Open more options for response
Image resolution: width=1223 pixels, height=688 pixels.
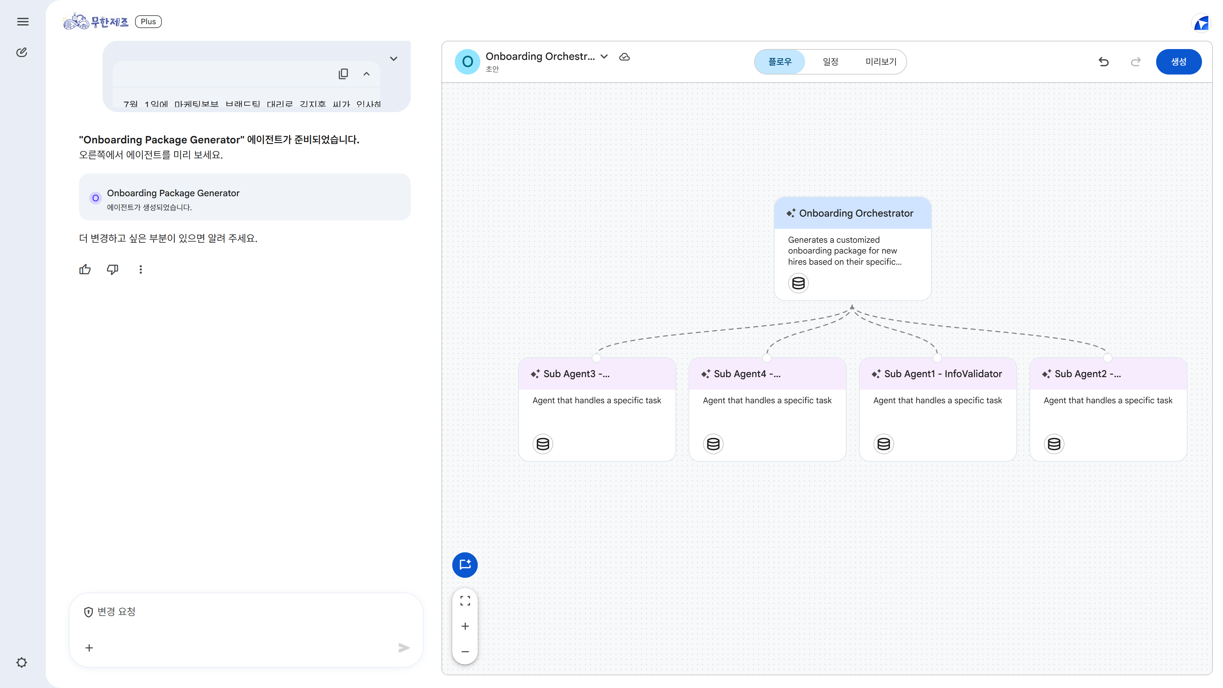[x=140, y=270]
